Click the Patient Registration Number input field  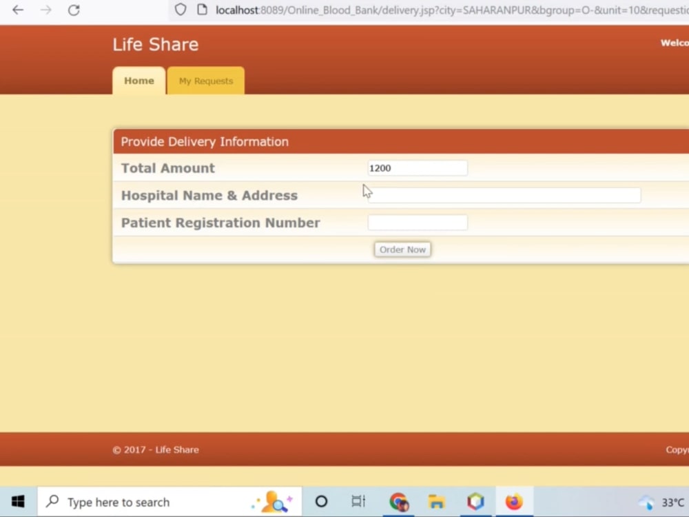point(418,222)
